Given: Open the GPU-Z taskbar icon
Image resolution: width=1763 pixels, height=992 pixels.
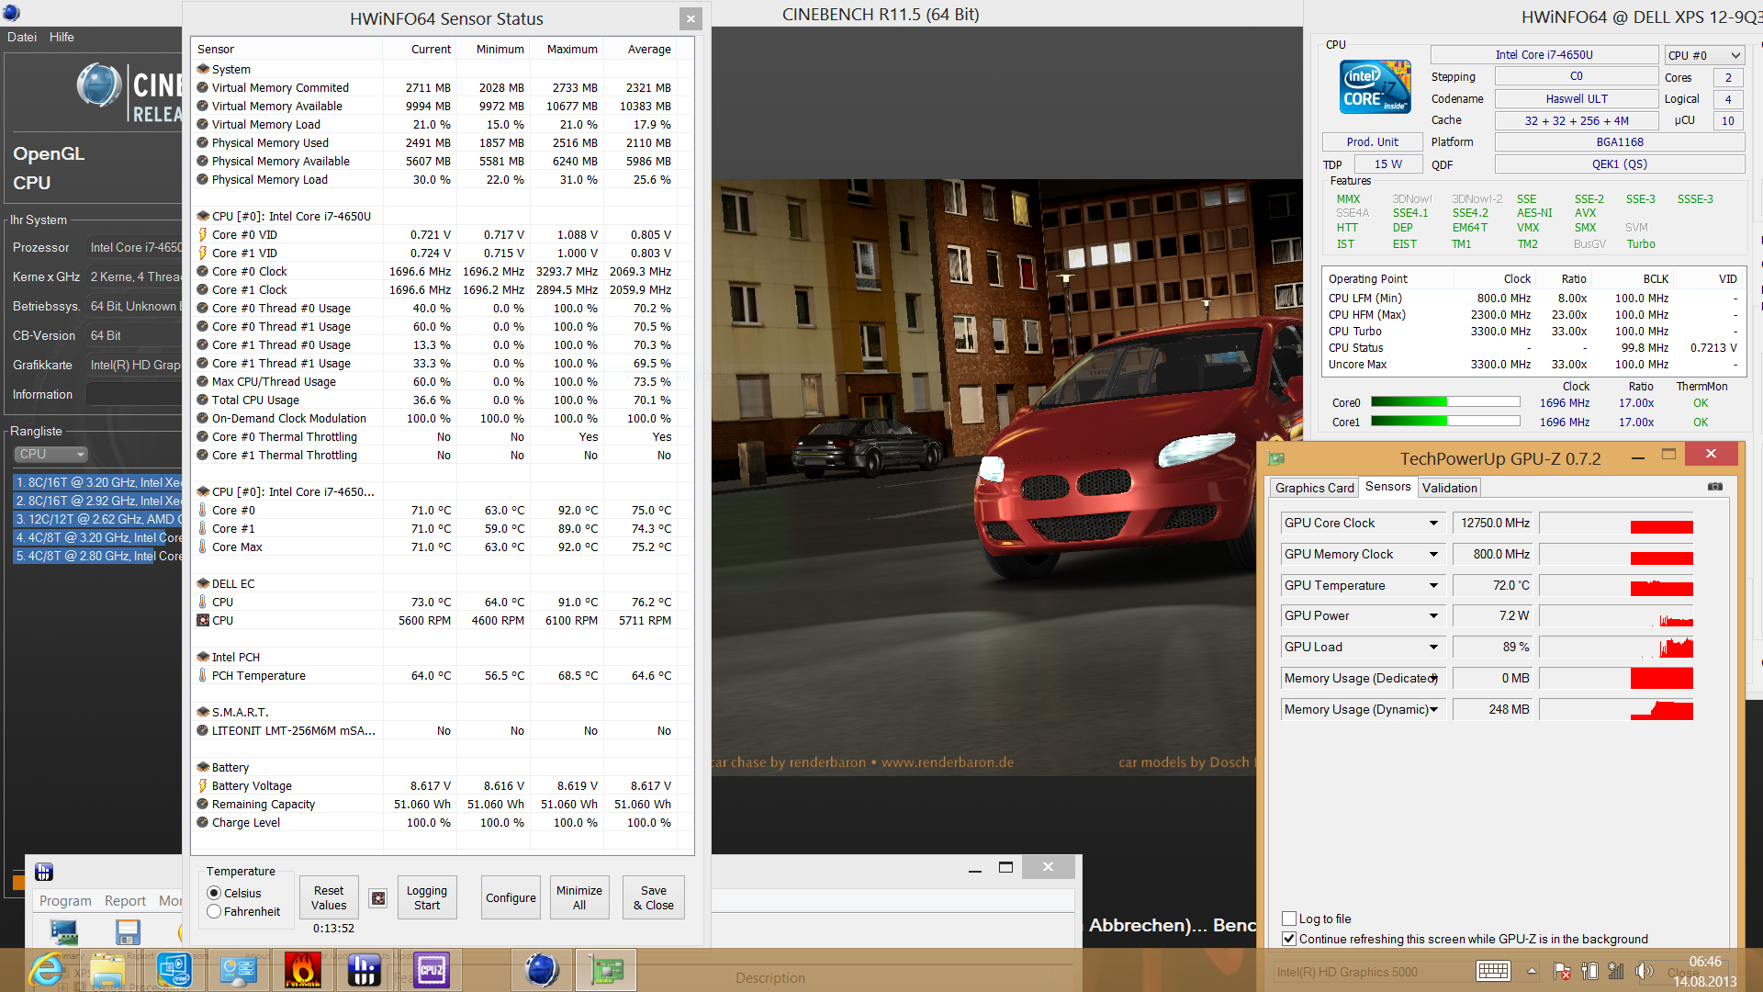Looking at the screenshot, I should [x=606, y=970].
